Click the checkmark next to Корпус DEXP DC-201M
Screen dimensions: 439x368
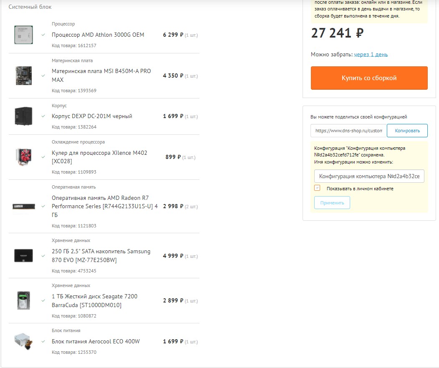tap(43, 116)
